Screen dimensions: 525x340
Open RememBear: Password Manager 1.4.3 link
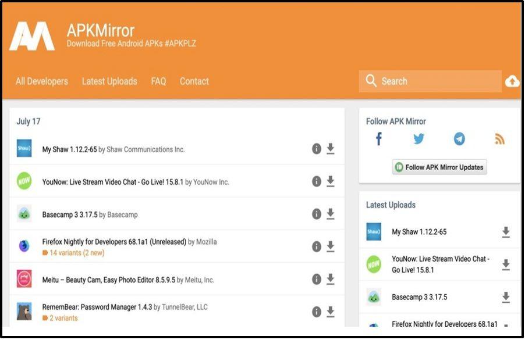tap(97, 307)
